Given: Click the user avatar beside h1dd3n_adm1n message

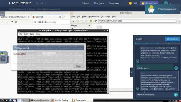Looking at the screenshot, I should click(x=176, y=68).
